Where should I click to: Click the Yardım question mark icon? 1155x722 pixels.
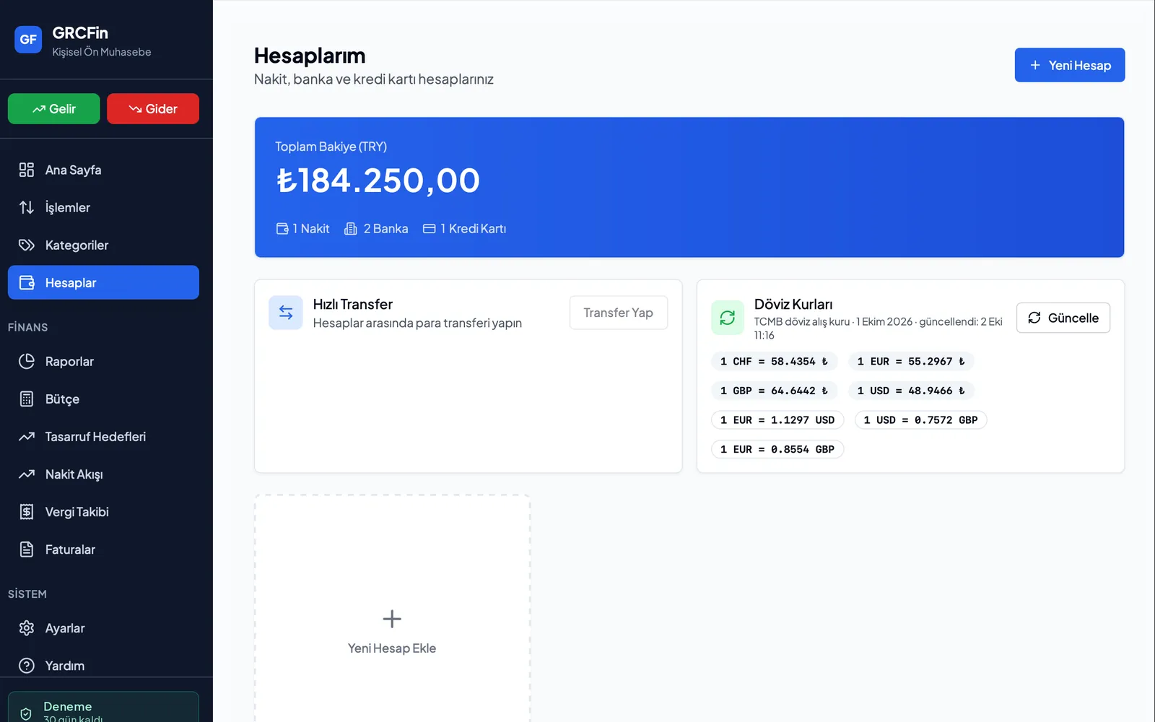[27, 666]
